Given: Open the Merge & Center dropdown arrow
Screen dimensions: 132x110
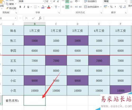Looking at the screenshot, I should point(101,7).
